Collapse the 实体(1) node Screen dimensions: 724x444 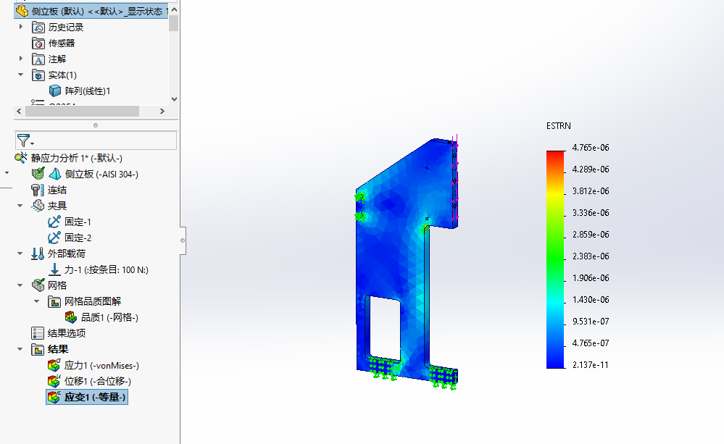pos(21,75)
